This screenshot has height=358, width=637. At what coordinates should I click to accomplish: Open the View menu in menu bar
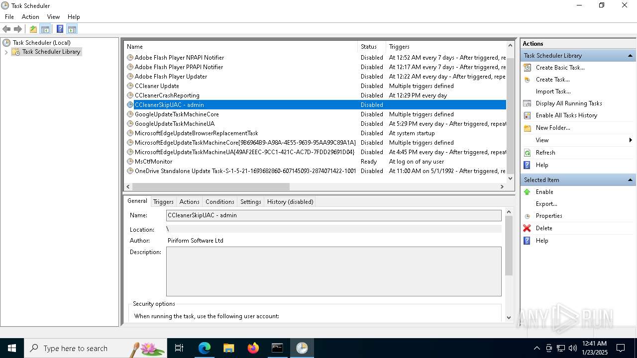[53, 17]
